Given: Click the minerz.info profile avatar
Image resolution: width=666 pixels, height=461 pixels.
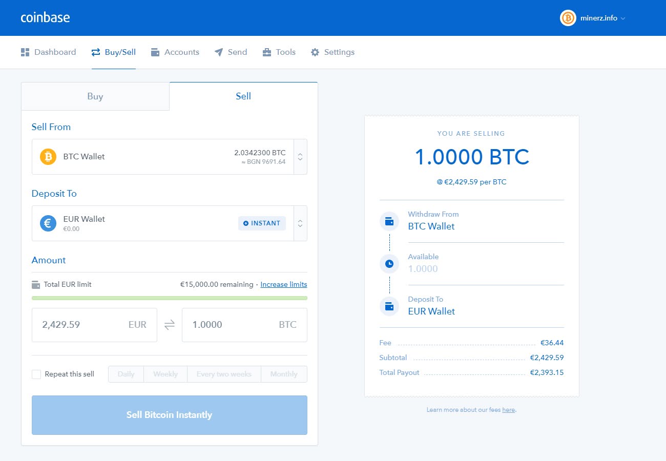Looking at the screenshot, I should click(x=568, y=18).
